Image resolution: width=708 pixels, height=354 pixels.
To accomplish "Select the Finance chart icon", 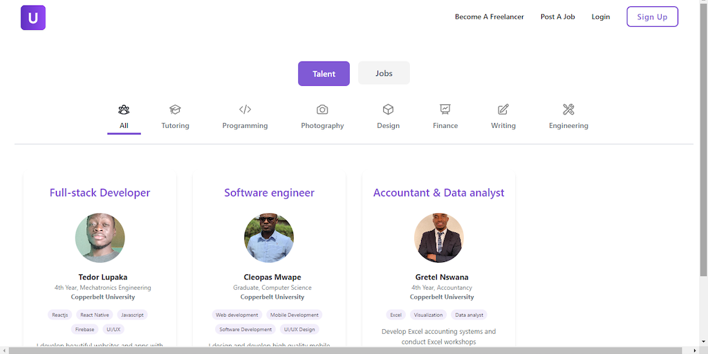I will 445,109.
